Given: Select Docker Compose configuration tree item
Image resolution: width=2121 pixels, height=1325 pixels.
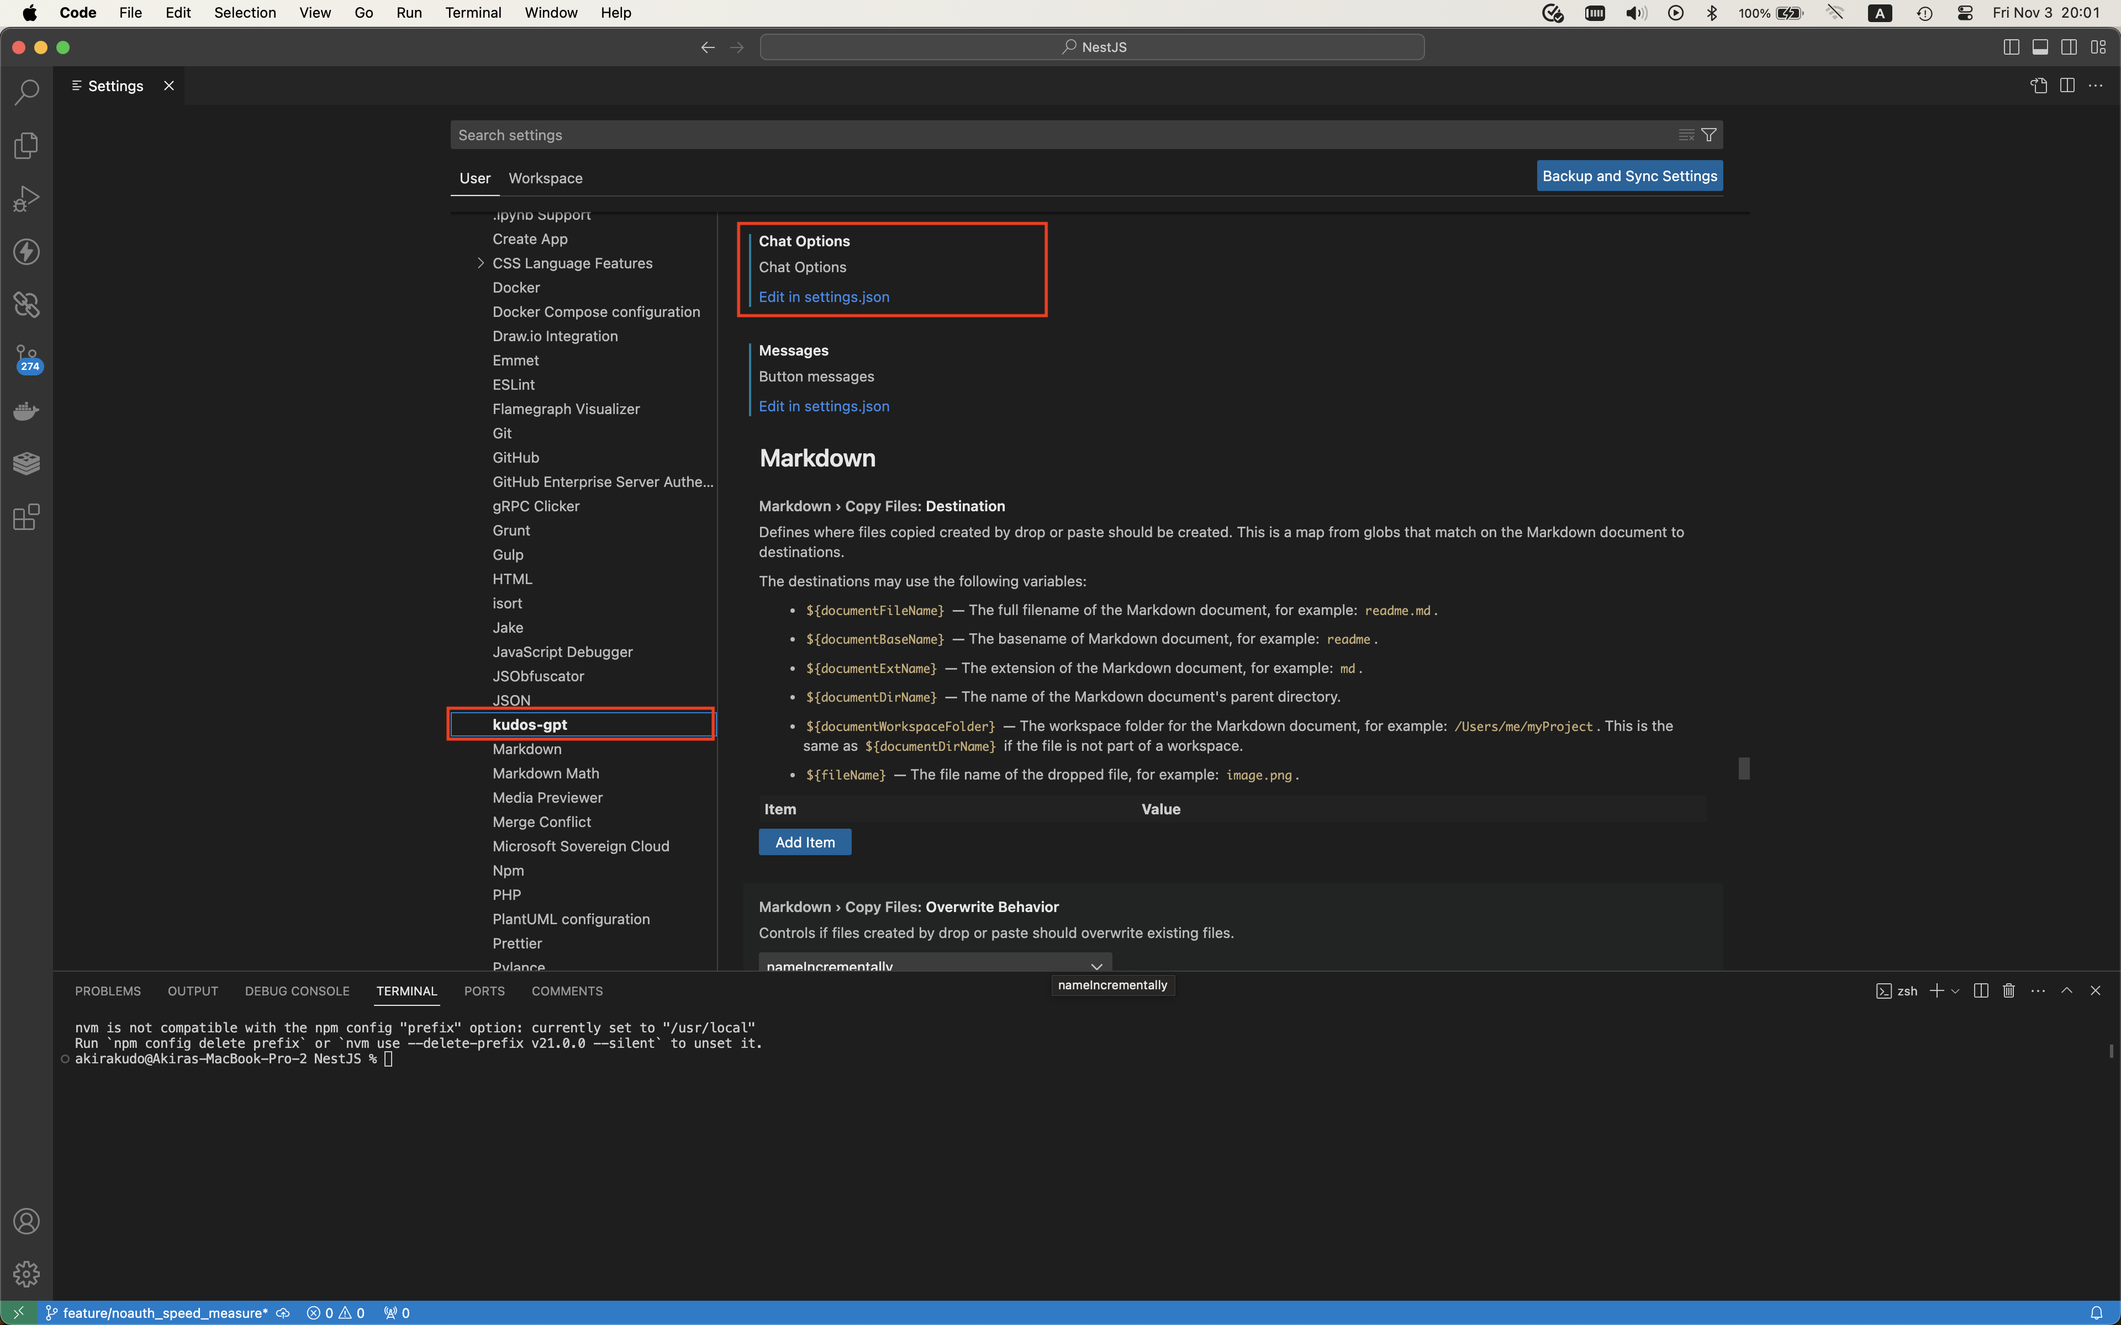Looking at the screenshot, I should (596, 312).
